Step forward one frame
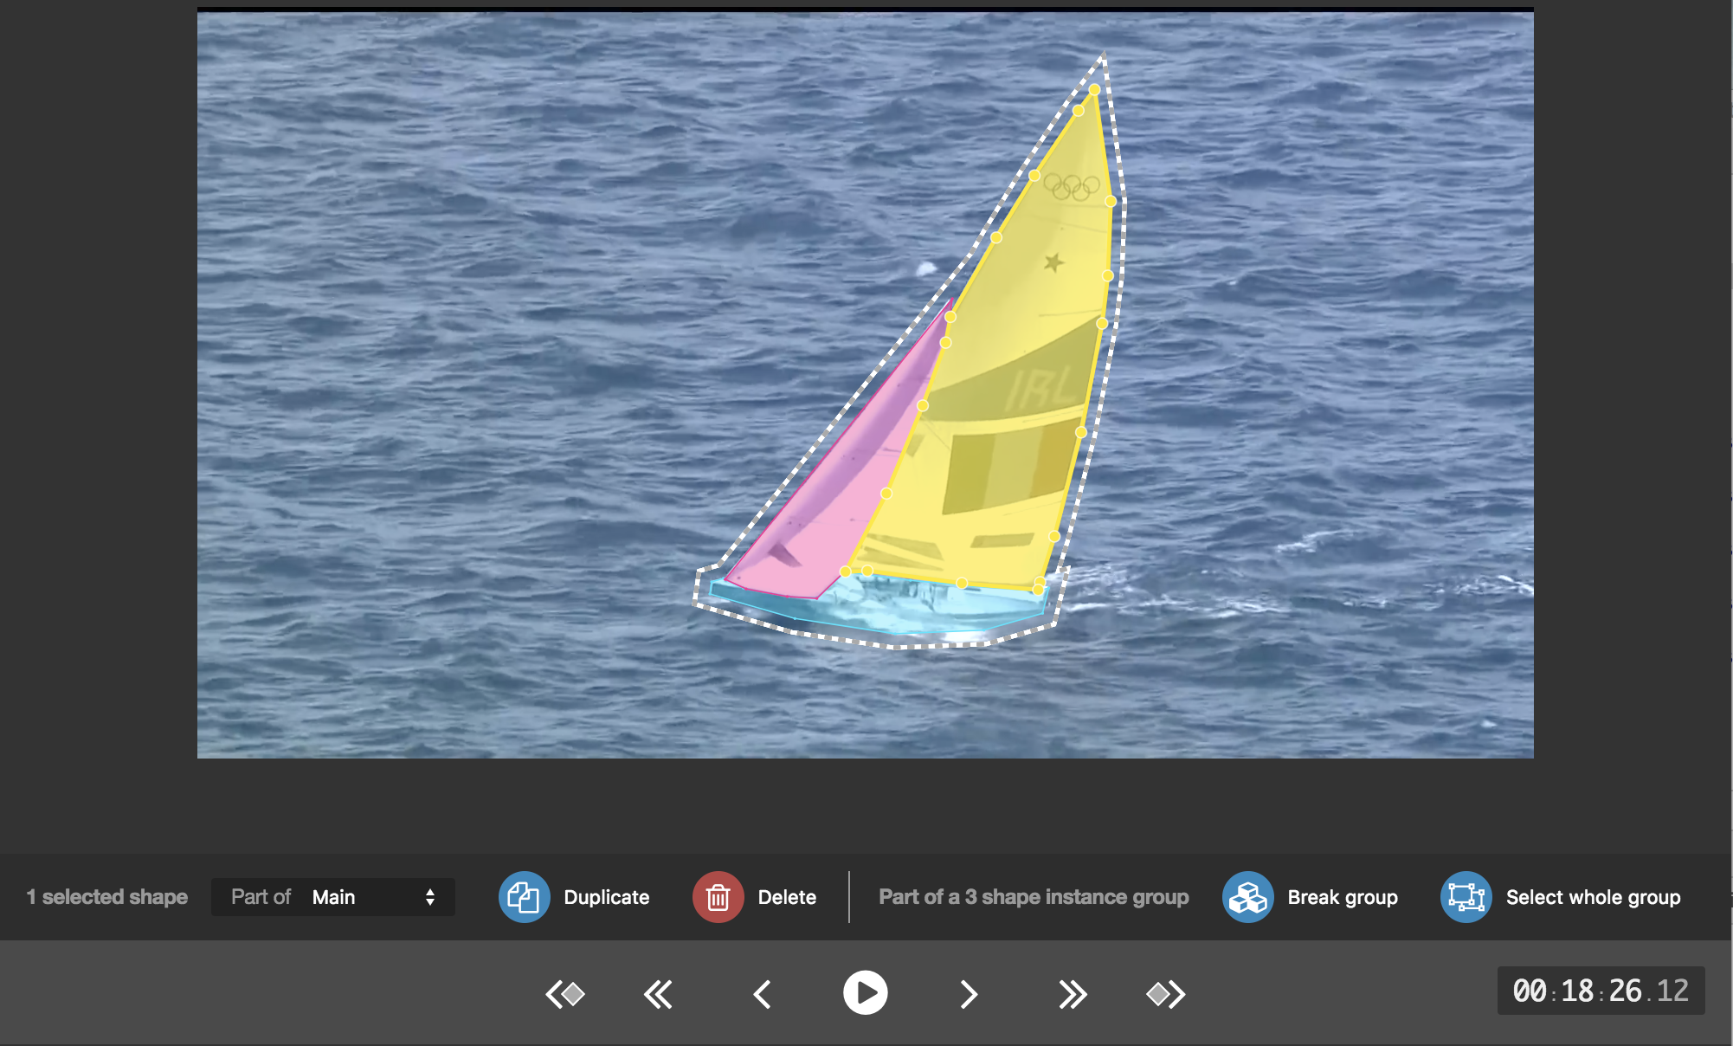 point(969,994)
